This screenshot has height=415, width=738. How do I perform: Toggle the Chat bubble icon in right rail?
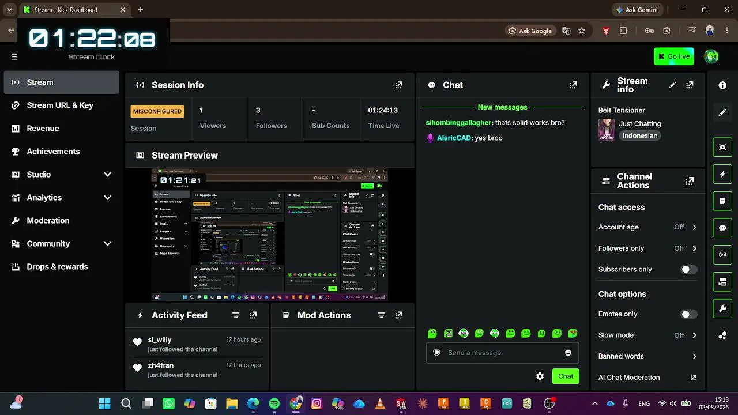point(722,228)
